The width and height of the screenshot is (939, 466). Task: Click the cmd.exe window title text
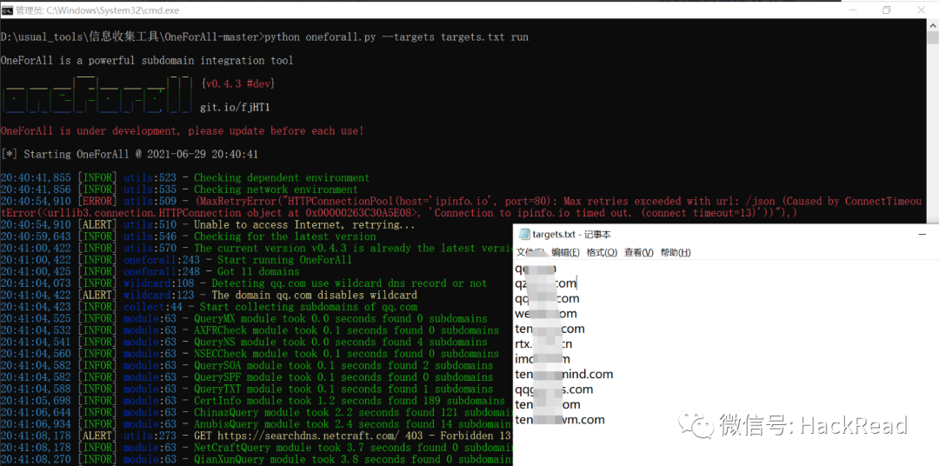pos(97,10)
